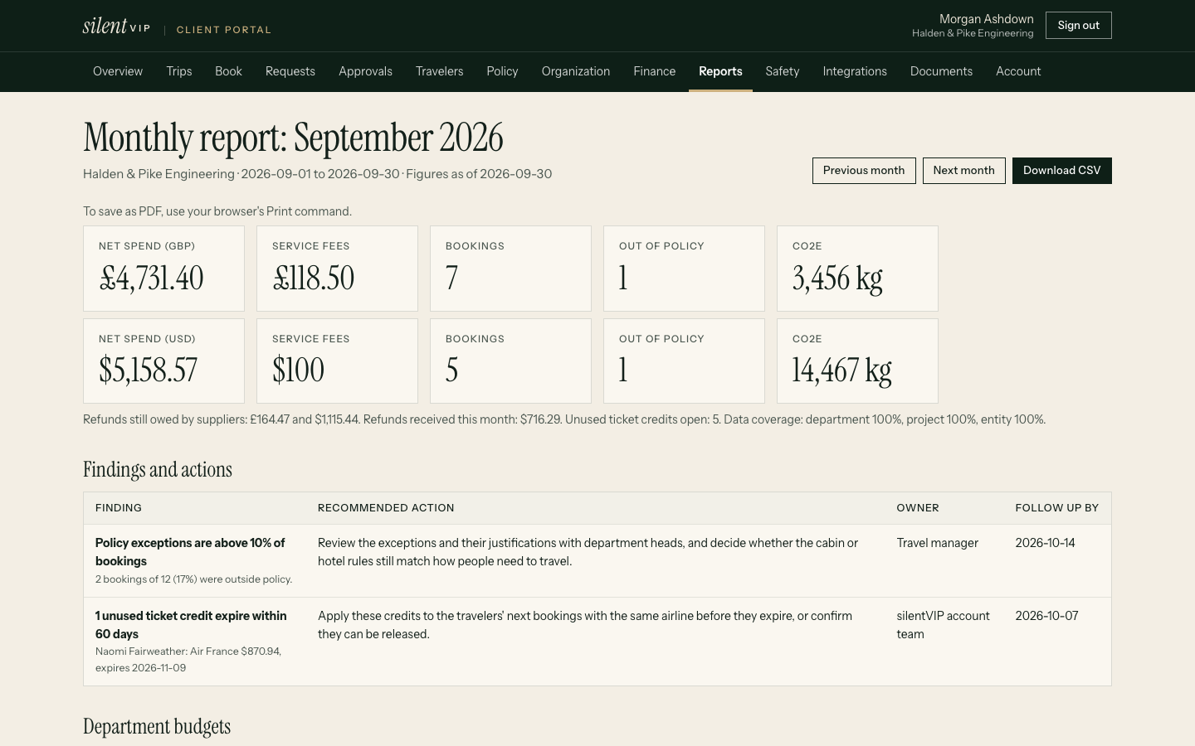
Task: Select the follow-up date 2026-10-07
Action: pos(1047,616)
